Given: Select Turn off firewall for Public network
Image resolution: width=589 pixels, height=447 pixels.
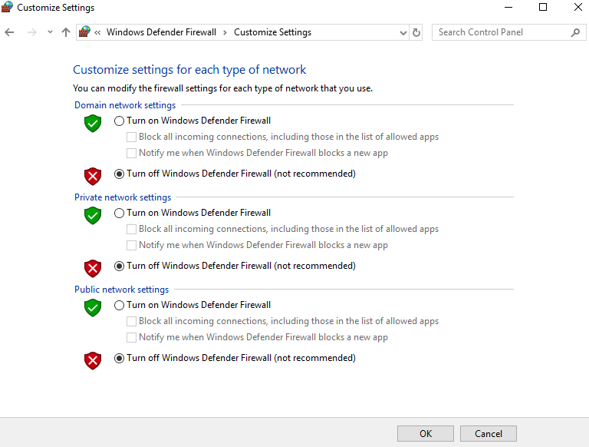Looking at the screenshot, I should [119, 358].
